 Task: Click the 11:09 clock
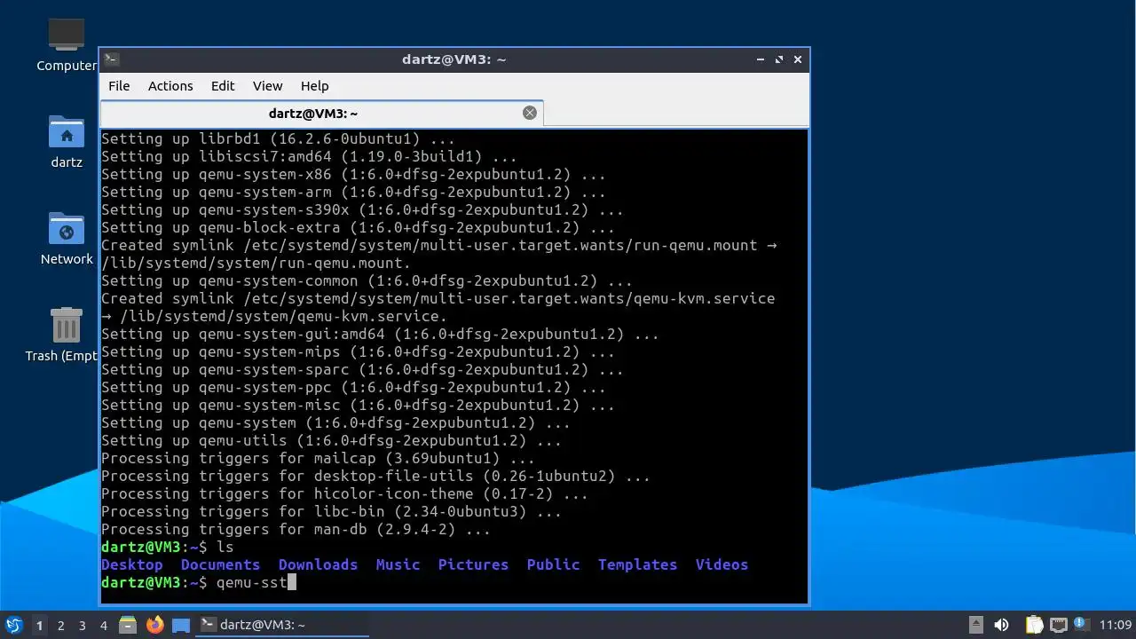tap(1116, 625)
